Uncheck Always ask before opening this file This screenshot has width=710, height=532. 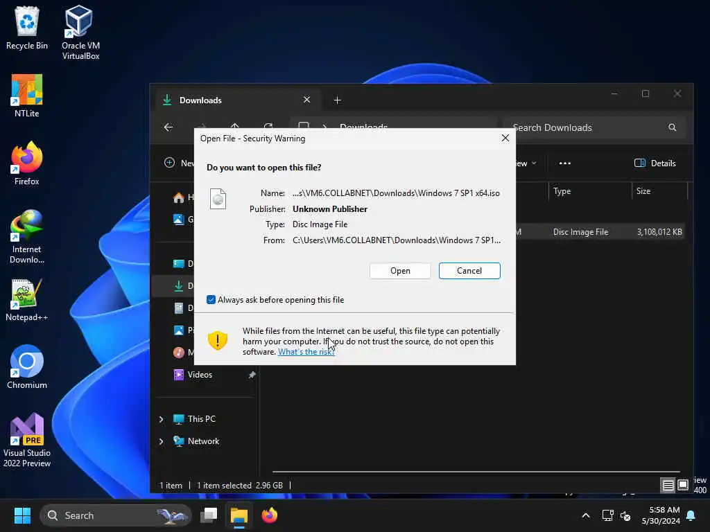coord(211,300)
